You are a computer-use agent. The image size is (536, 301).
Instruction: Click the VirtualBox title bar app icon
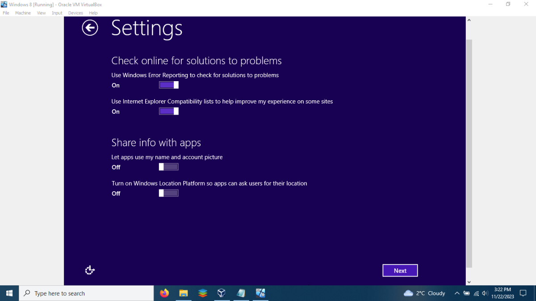pos(4,4)
